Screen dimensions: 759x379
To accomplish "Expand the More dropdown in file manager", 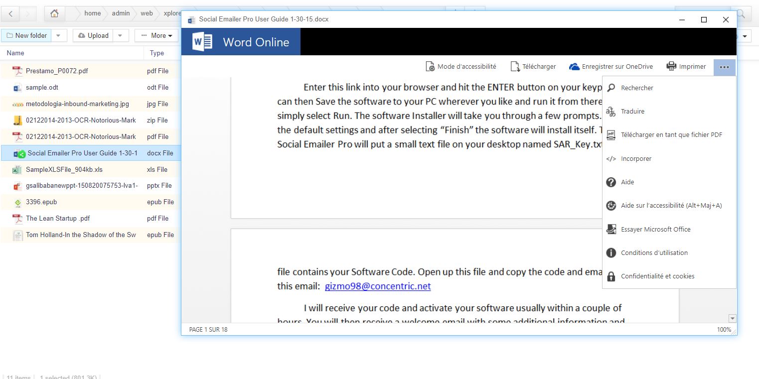I will point(157,35).
